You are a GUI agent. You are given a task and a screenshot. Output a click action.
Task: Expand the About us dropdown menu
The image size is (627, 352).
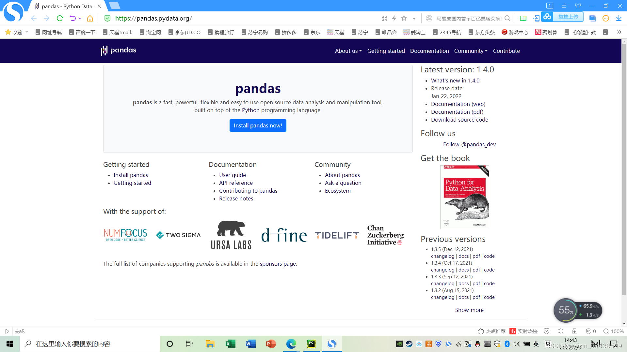pyautogui.click(x=348, y=51)
